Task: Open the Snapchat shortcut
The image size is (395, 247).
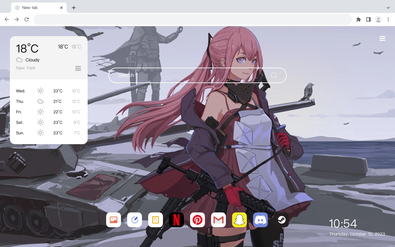Action: (239, 220)
